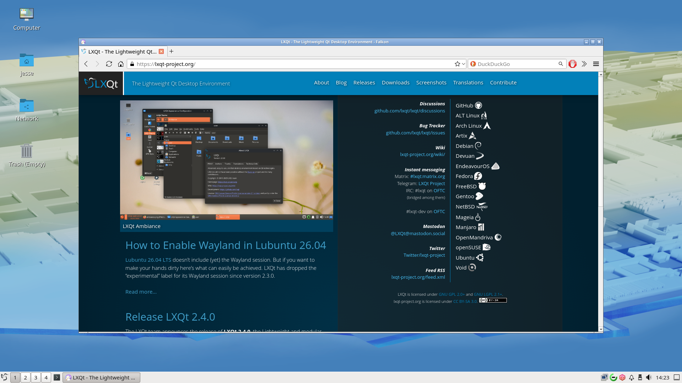The height and width of the screenshot is (383, 682).
Task: Click the Artix logo icon
Action: click(472, 135)
